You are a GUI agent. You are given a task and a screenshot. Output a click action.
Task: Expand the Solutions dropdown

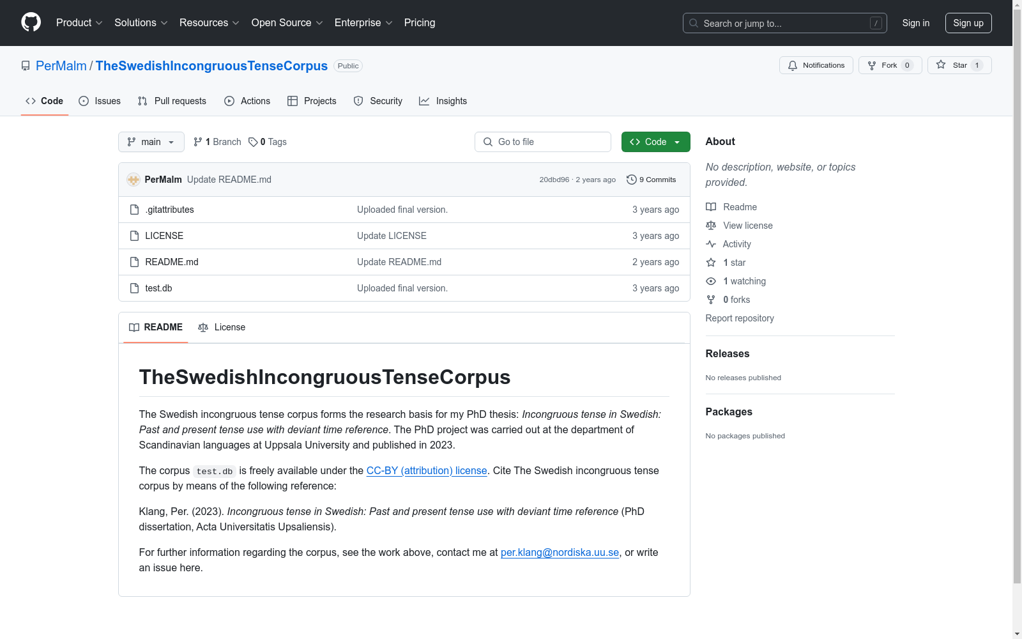click(x=141, y=23)
